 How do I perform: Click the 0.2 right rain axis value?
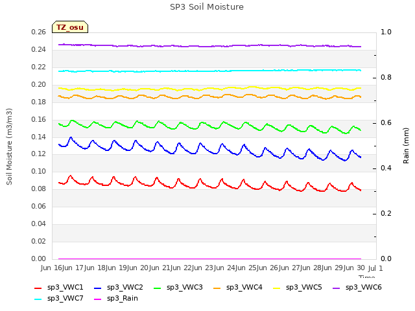(x=386, y=213)
